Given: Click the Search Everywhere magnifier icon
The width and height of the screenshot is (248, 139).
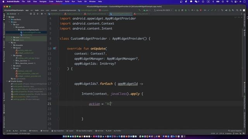Looking at the screenshot, I should pyautogui.click(x=237, y=10).
